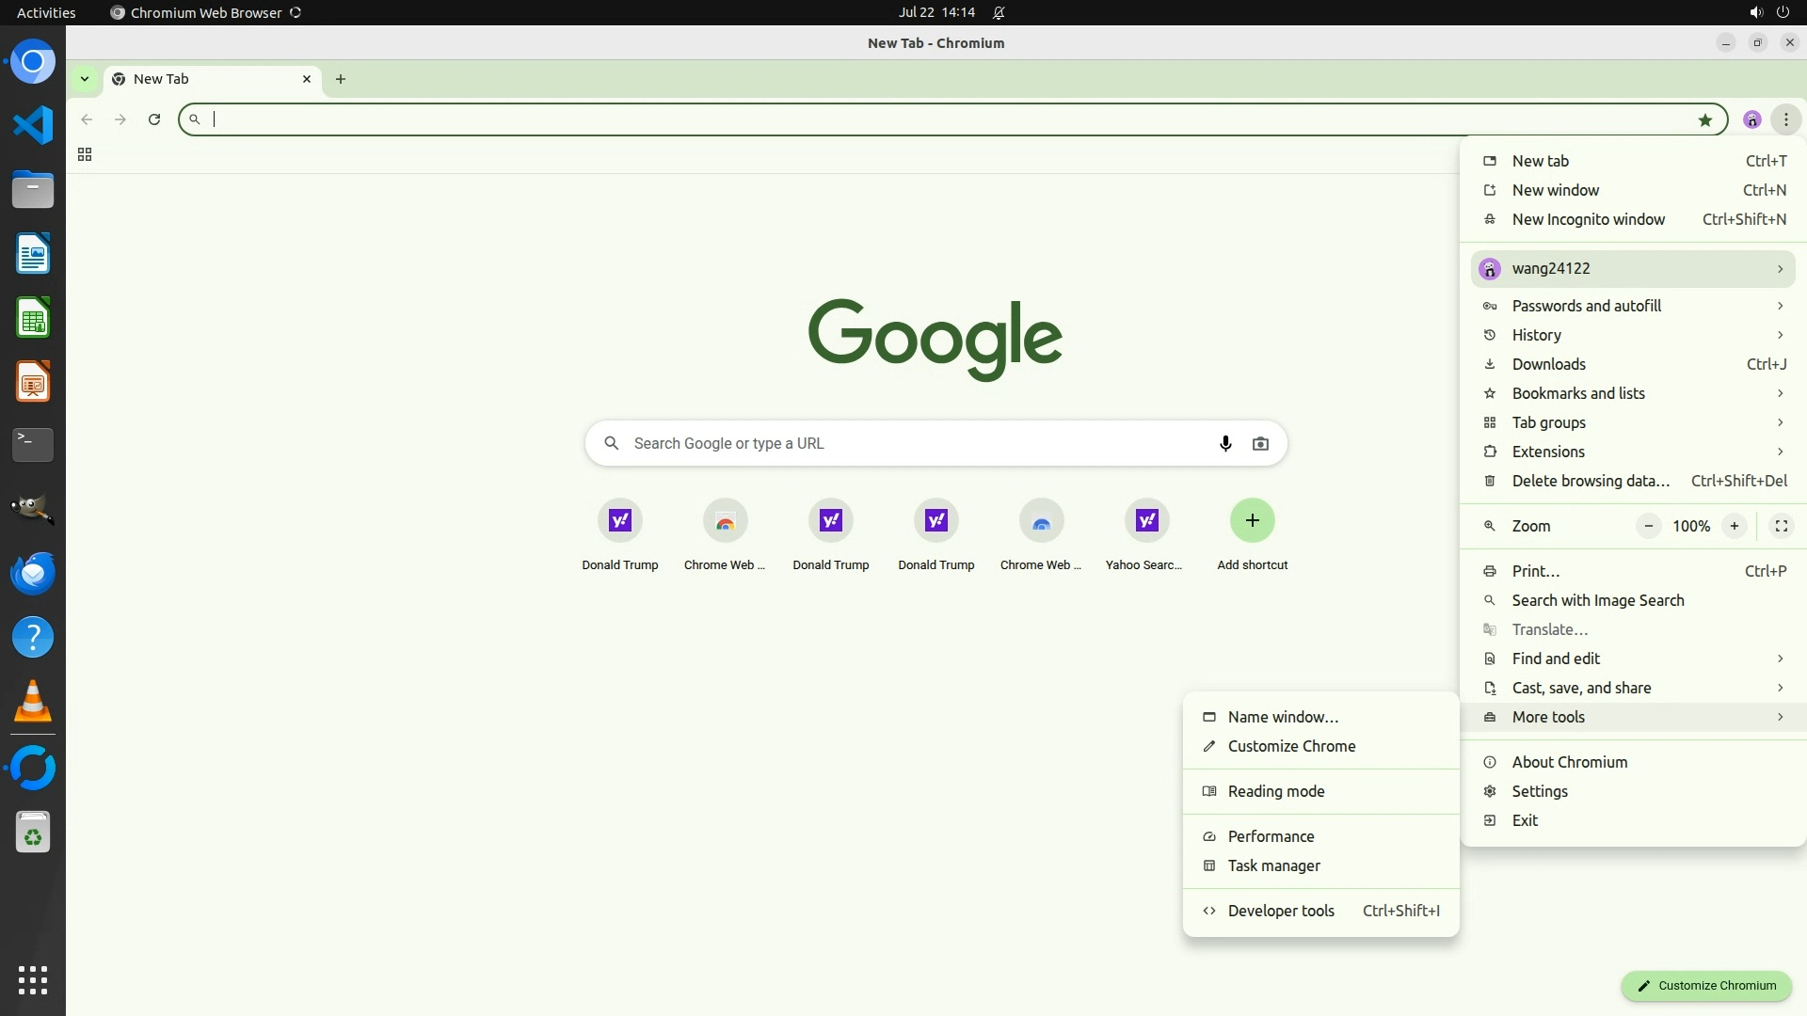Click the voice search microphone icon
The image size is (1807, 1016).
1224,443
